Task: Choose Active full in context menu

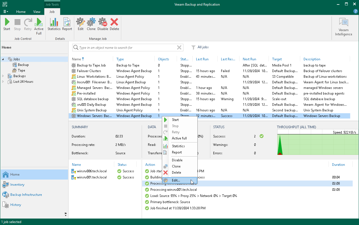Action: (180, 138)
